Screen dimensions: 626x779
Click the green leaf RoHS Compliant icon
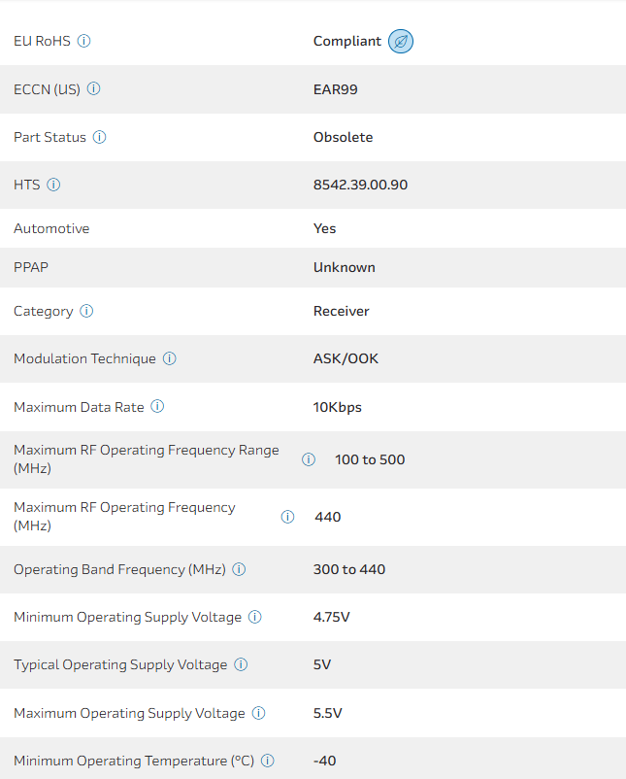click(401, 42)
